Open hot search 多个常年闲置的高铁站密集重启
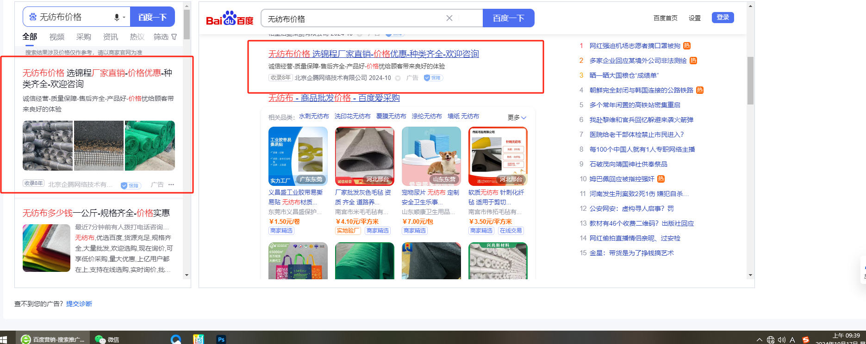This screenshot has width=866, height=344. [x=635, y=105]
